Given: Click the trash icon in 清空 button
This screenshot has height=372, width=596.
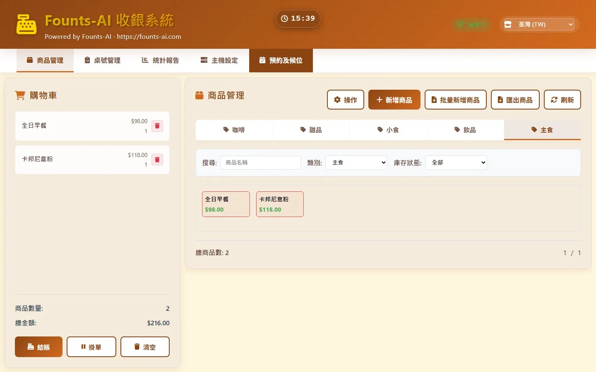Looking at the screenshot, I should 137,347.
